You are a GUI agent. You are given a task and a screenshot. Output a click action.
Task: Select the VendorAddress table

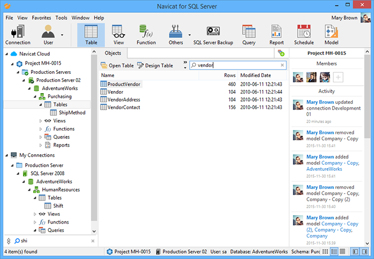[120, 100]
